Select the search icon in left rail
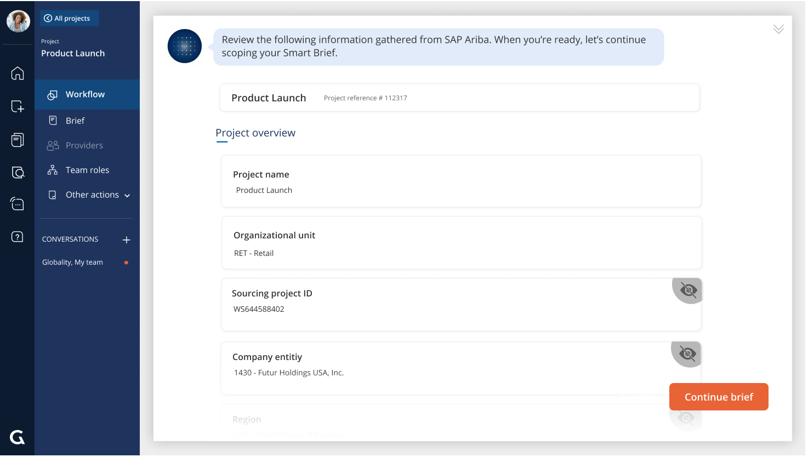Image resolution: width=808 pixels, height=457 pixels. (x=18, y=172)
